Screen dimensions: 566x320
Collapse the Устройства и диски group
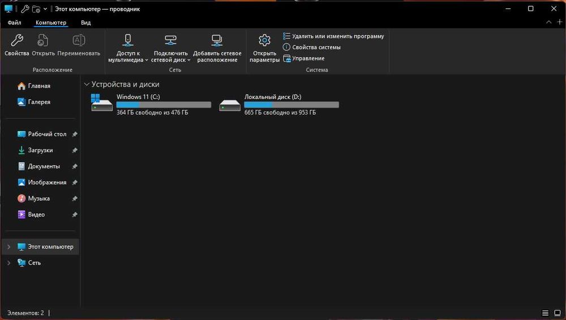coord(87,84)
